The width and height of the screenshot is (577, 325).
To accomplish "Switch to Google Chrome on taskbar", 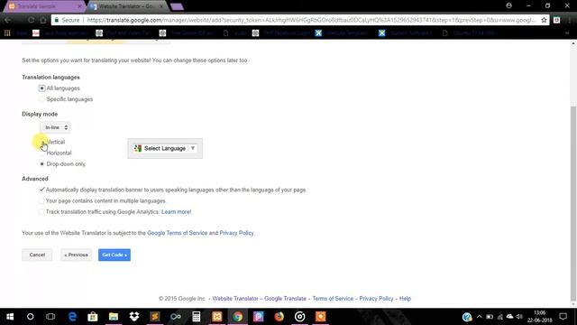I will (x=238, y=317).
